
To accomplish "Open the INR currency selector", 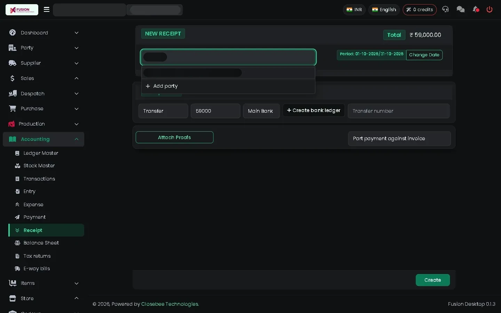I will pyautogui.click(x=354, y=9).
